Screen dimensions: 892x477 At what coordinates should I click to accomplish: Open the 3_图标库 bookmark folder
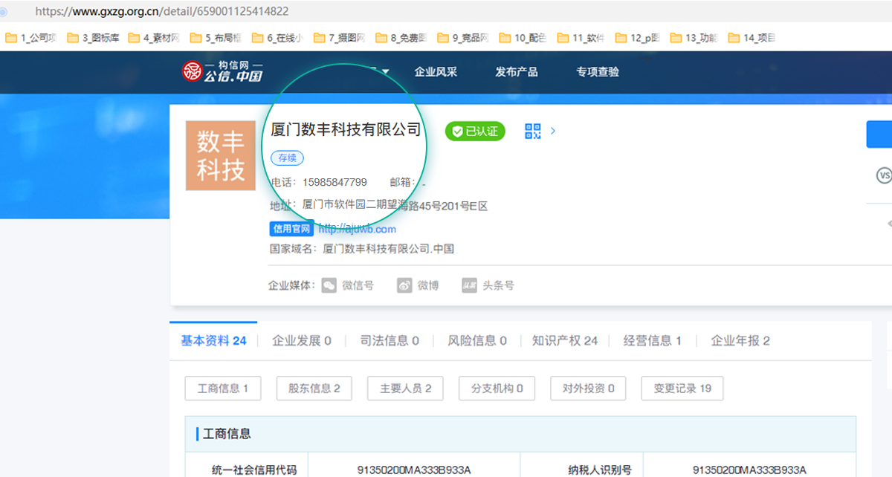coord(93,38)
